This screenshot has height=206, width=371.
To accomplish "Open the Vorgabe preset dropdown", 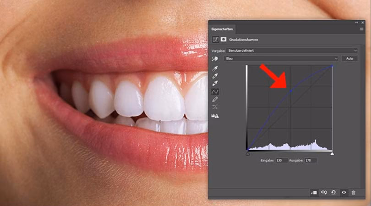I will (x=291, y=51).
